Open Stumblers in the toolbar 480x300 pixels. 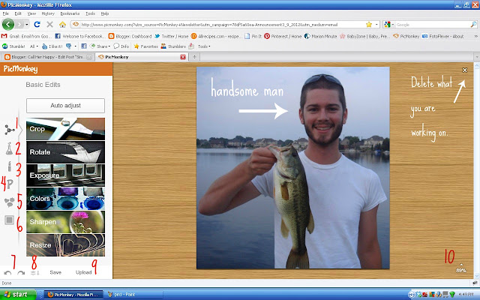pyautogui.click(x=173, y=46)
